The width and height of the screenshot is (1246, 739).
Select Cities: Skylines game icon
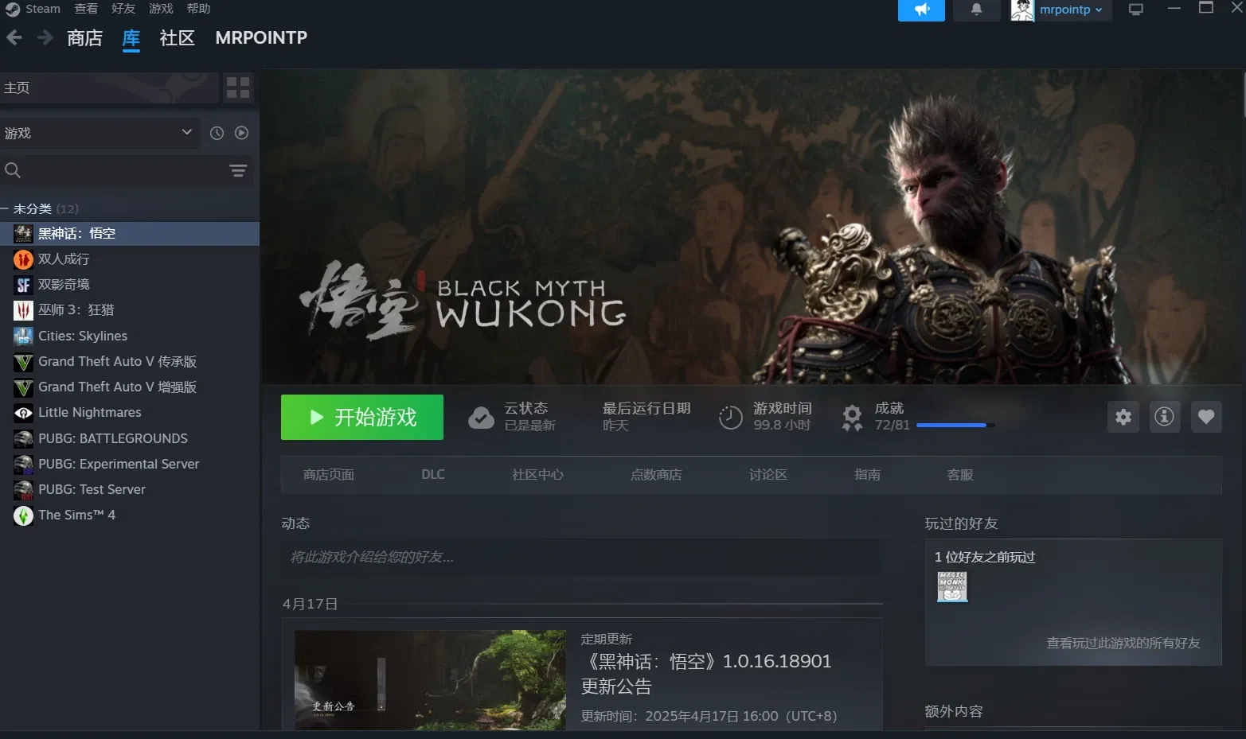pyautogui.click(x=23, y=336)
